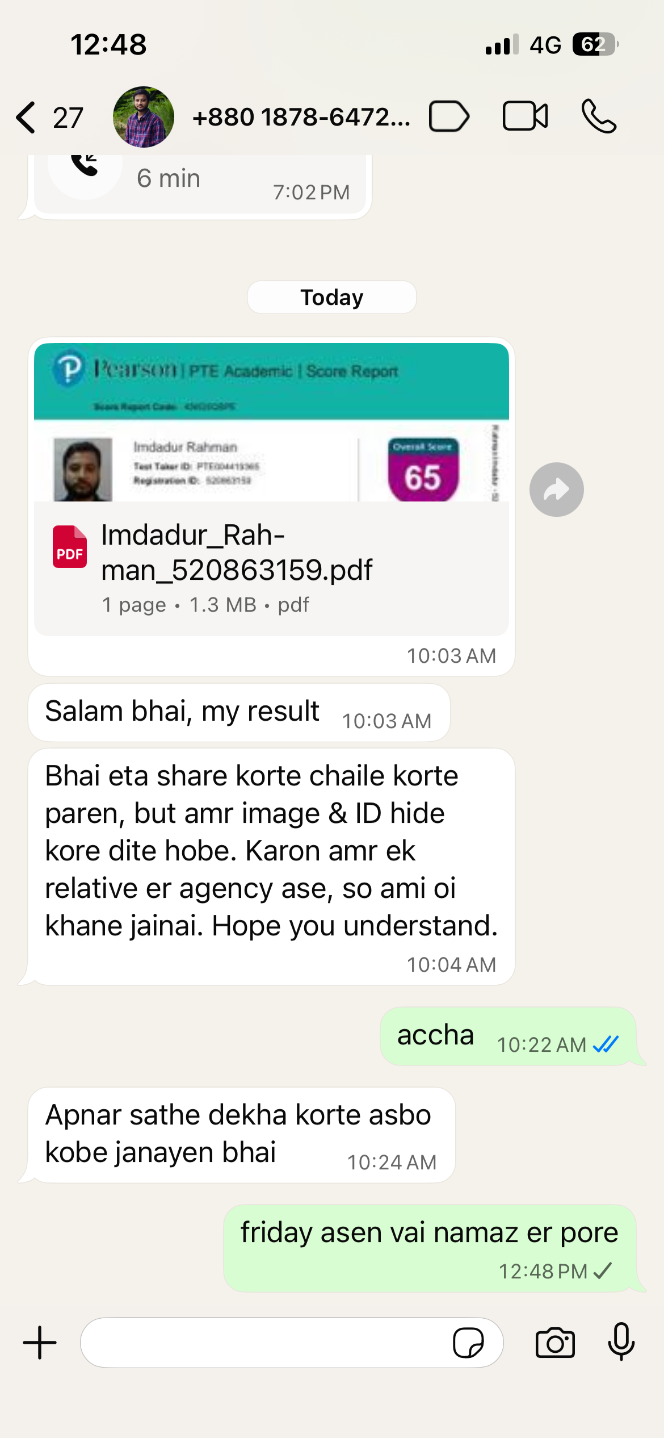Screen dimensions: 664x1438
Task: Go back to chats list arrow
Action: pos(26,117)
